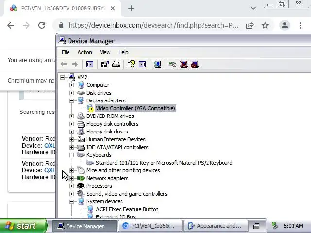Click the taskbar keyboard icon

(x=257, y=226)
